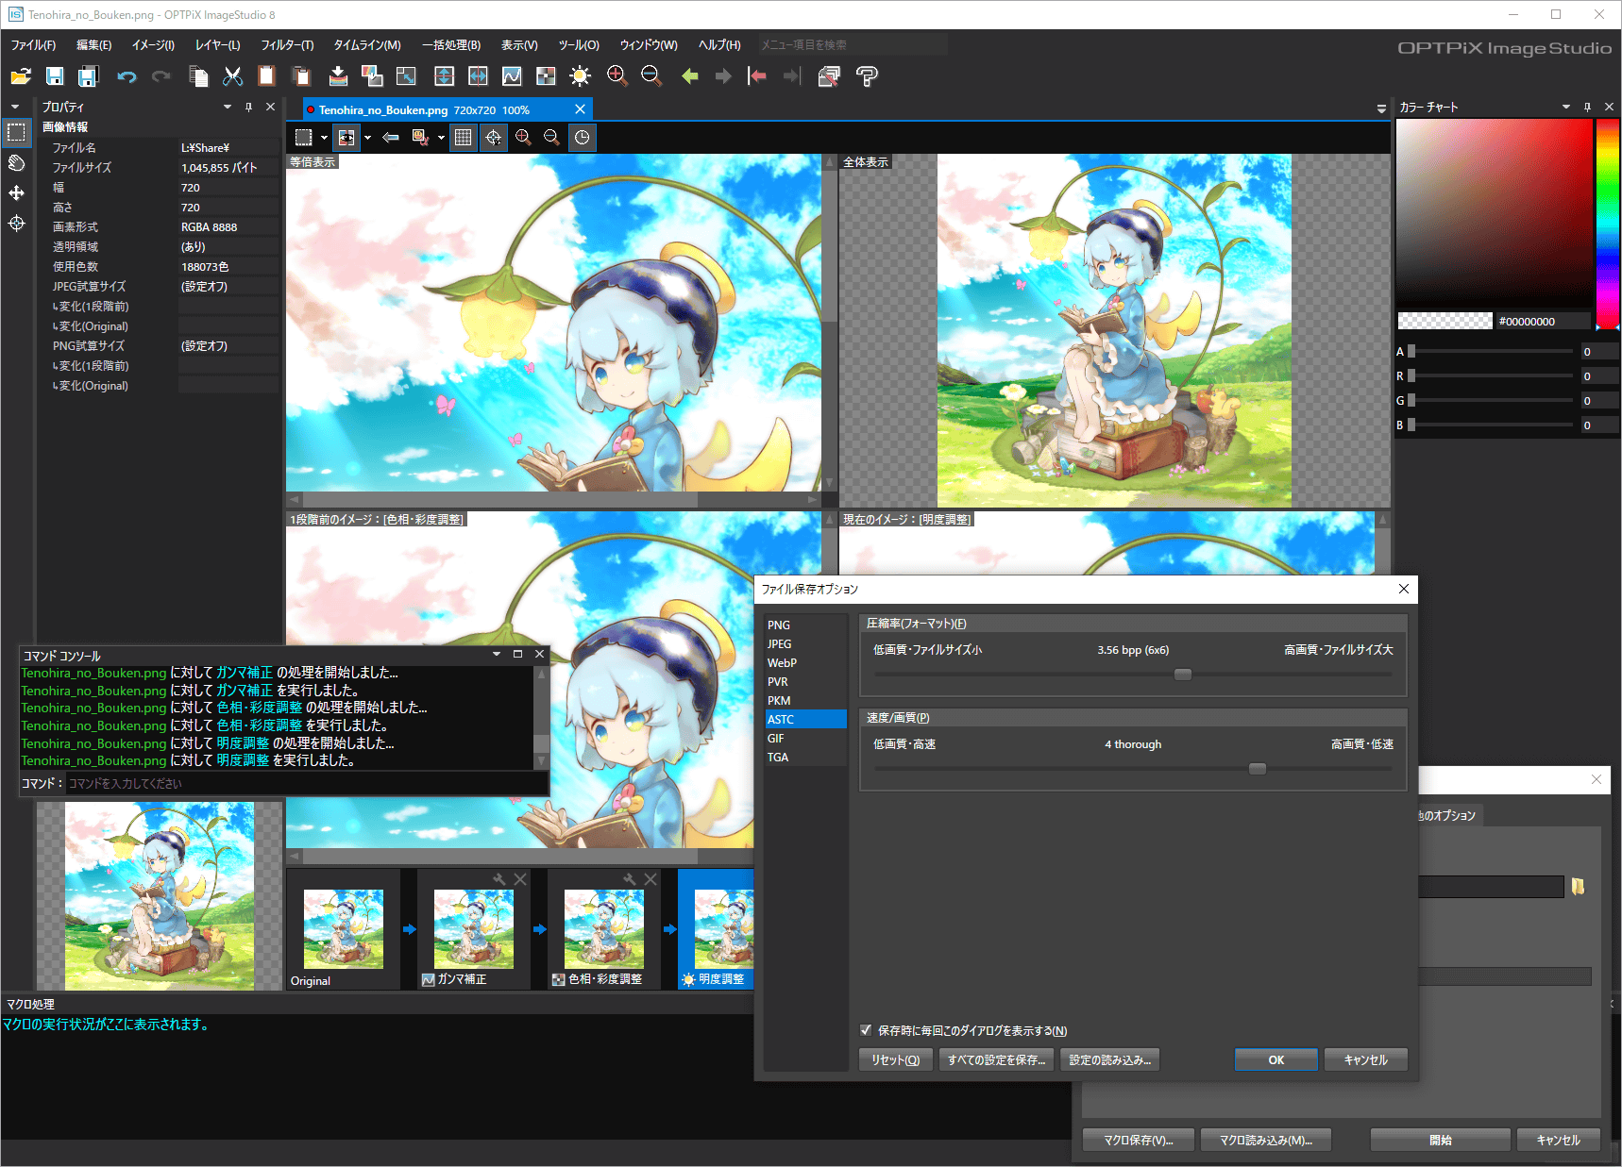Click the Save floppy disk icon
The width and height of the screenshot is (1622, 1167).
click(55, 76)
